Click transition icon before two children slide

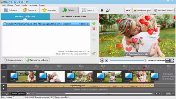point(71,76)
